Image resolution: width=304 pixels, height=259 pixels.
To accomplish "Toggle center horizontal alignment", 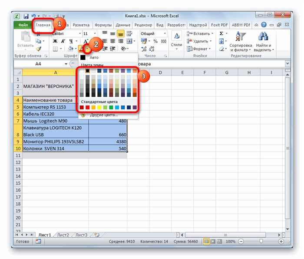I will pyautogui.click(x=112, y=41).
